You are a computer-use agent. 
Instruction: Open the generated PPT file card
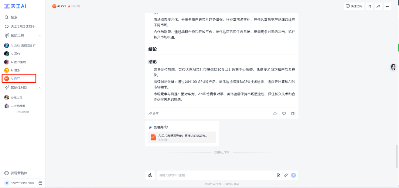(x=182, y=137)
